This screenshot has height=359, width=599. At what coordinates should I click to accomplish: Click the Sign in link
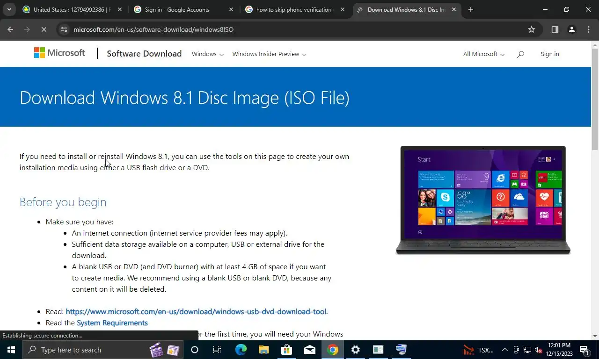click(550, 54)
